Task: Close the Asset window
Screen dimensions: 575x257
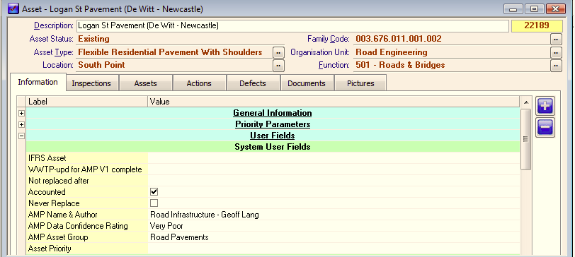Action: [555, 8]
